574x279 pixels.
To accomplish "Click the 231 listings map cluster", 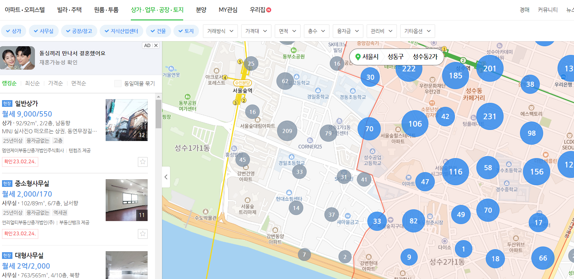I will (490, 116).
